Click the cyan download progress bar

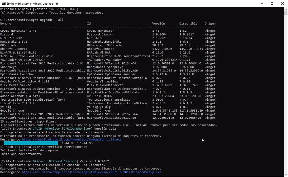(x=31, y=143)
